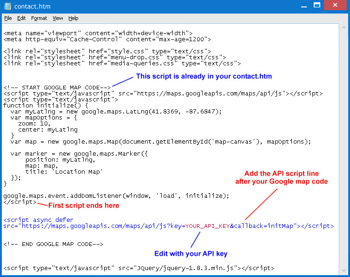Click the position: myLatlng line
This screenshot has height=277, width=350.
[x=60, y=160]
